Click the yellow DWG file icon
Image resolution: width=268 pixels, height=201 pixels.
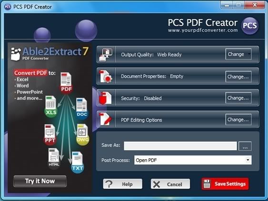coord(83,134)
